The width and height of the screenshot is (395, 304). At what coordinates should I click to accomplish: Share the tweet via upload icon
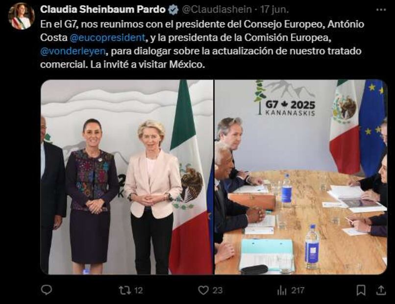point(381,290)
